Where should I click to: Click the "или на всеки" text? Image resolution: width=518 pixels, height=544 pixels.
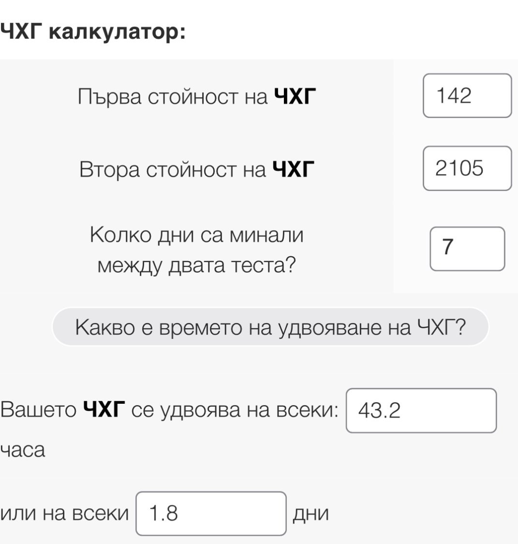65,514
